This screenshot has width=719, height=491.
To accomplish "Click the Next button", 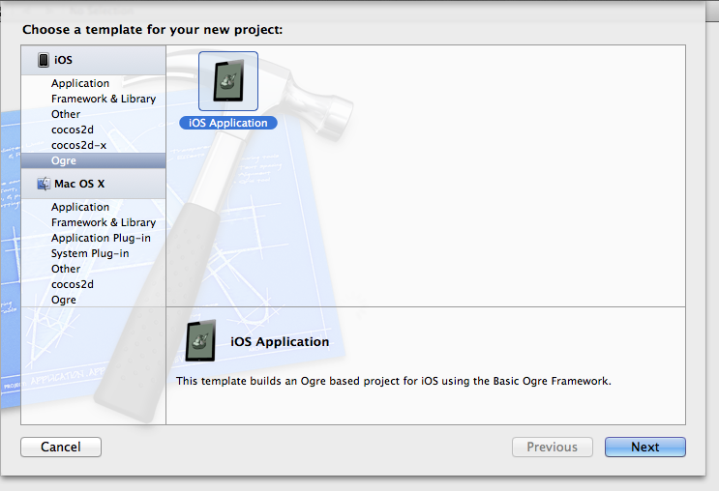I will [x=645, y=448].
